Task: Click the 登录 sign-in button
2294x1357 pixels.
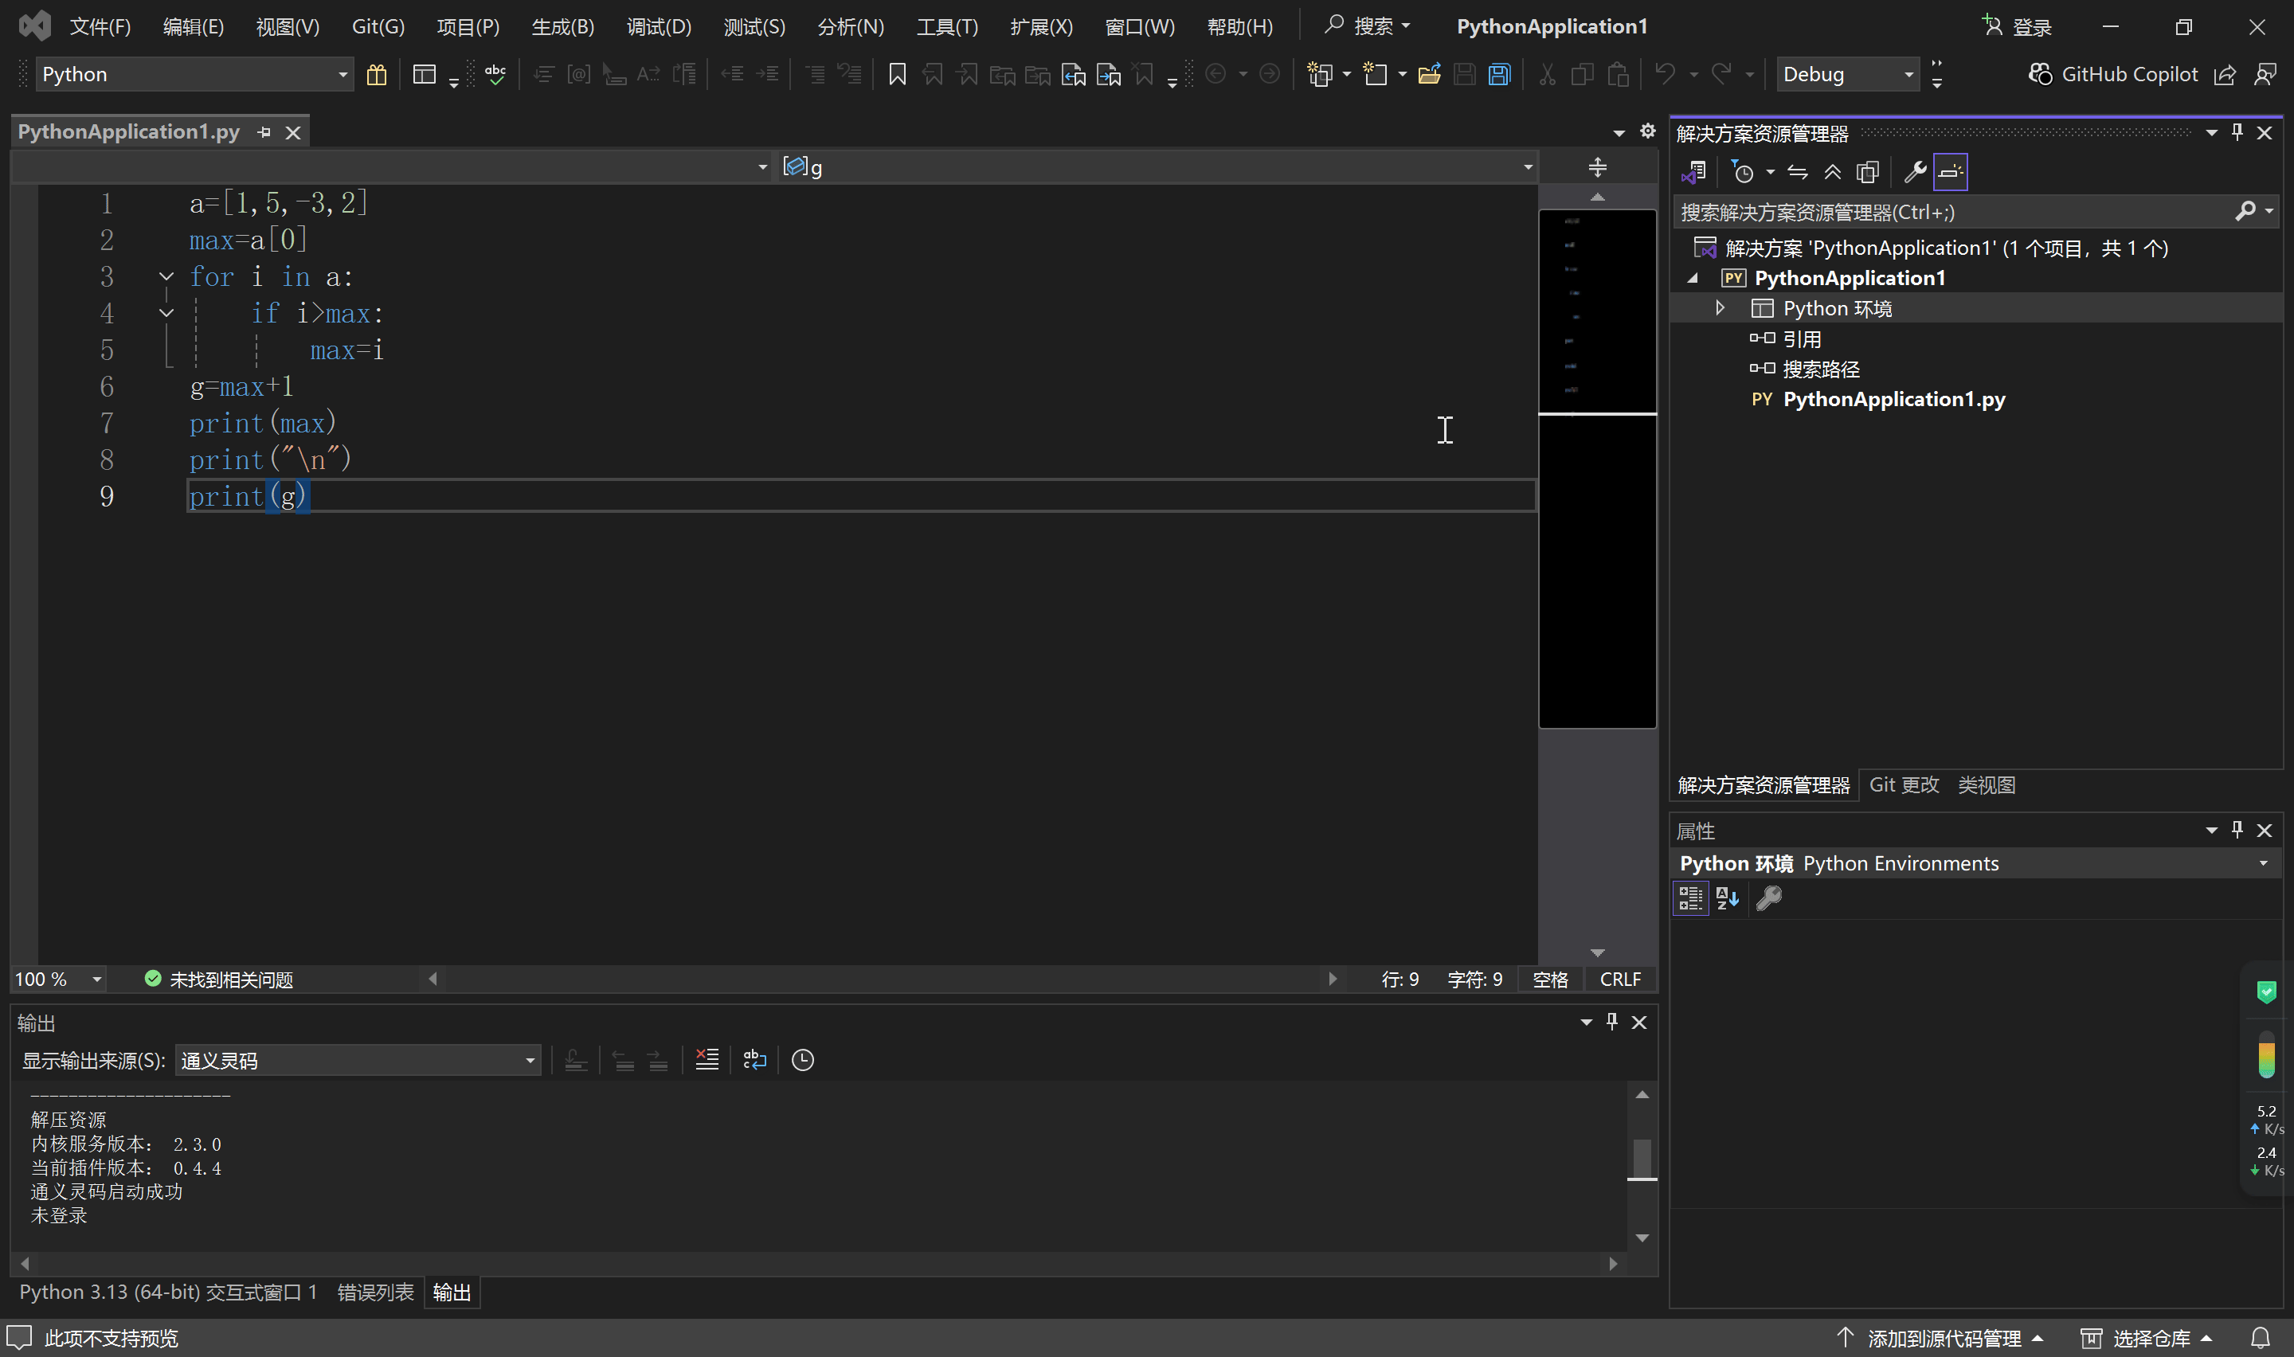Action: 2018,26
